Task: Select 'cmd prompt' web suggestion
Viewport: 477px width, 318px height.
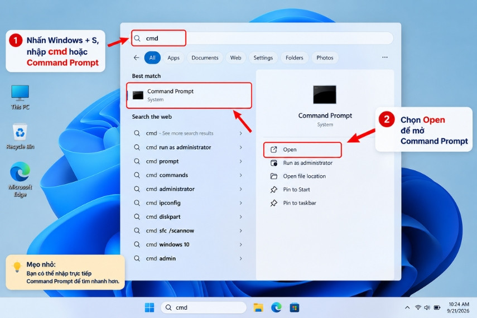Action: [189, 161]
